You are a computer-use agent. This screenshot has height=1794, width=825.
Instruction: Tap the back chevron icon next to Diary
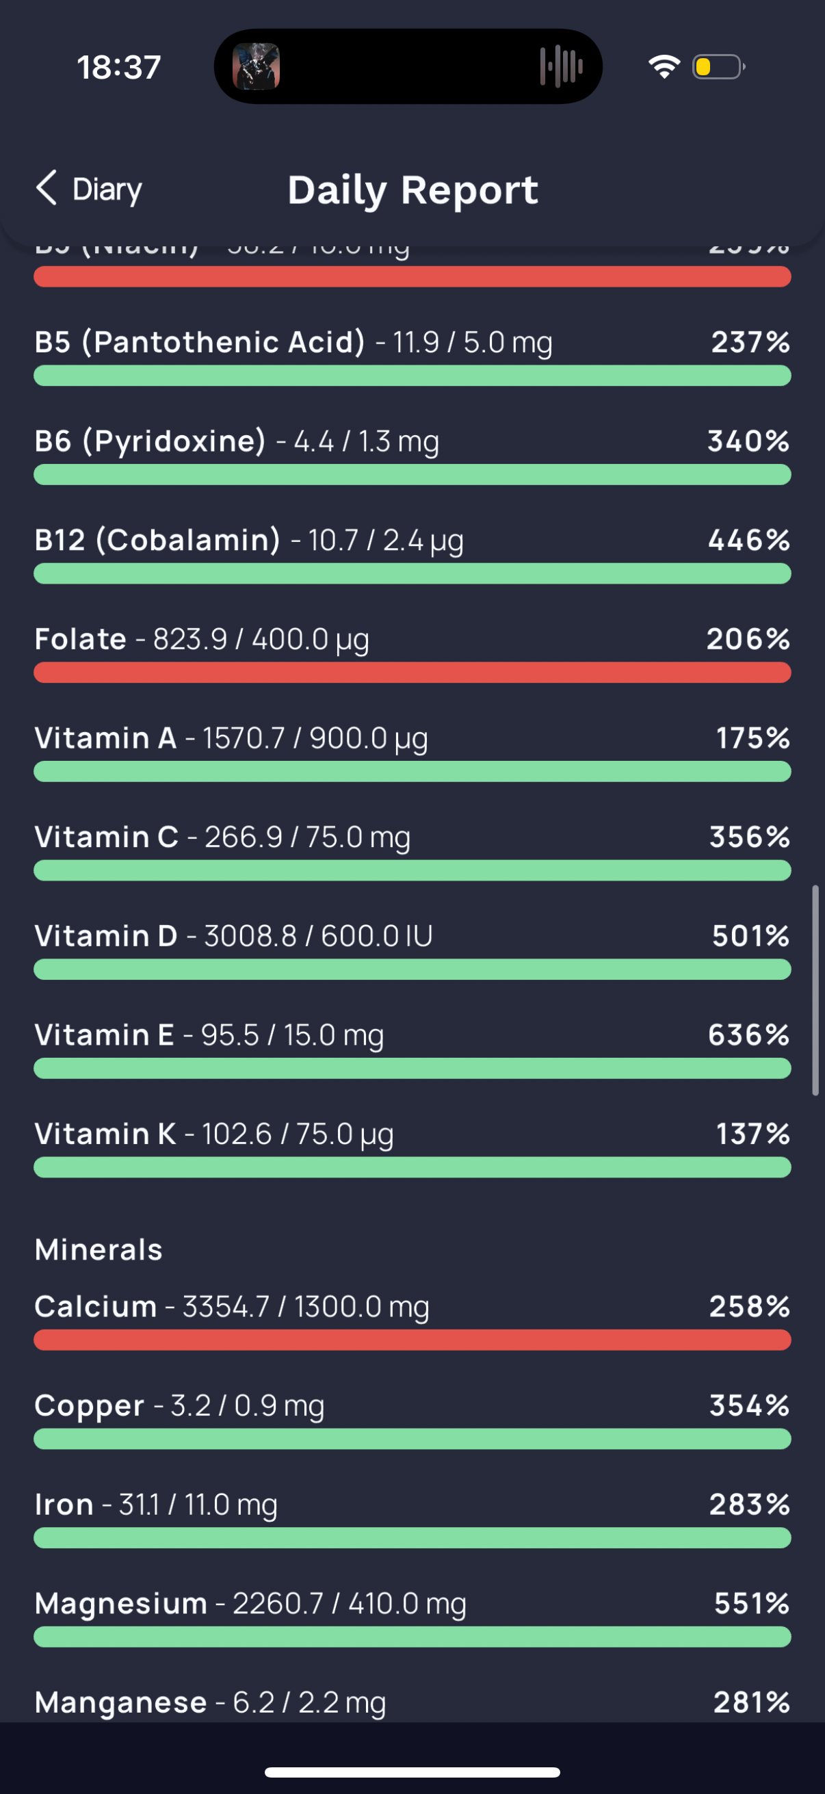(x=47, y=188)
